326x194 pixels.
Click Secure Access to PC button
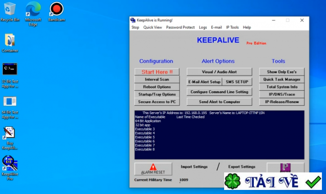click(x=157, y=101)
